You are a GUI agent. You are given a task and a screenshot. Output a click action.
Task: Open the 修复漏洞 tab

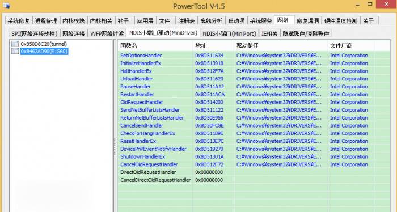point(307,21)
